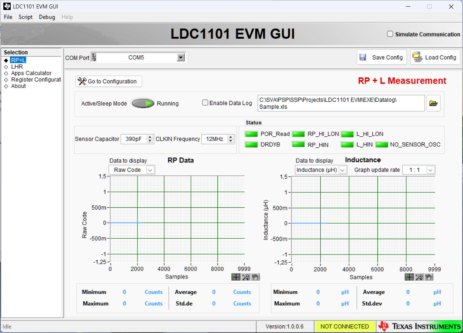Click the Inductance graph plot area

(x=363, y=219)
